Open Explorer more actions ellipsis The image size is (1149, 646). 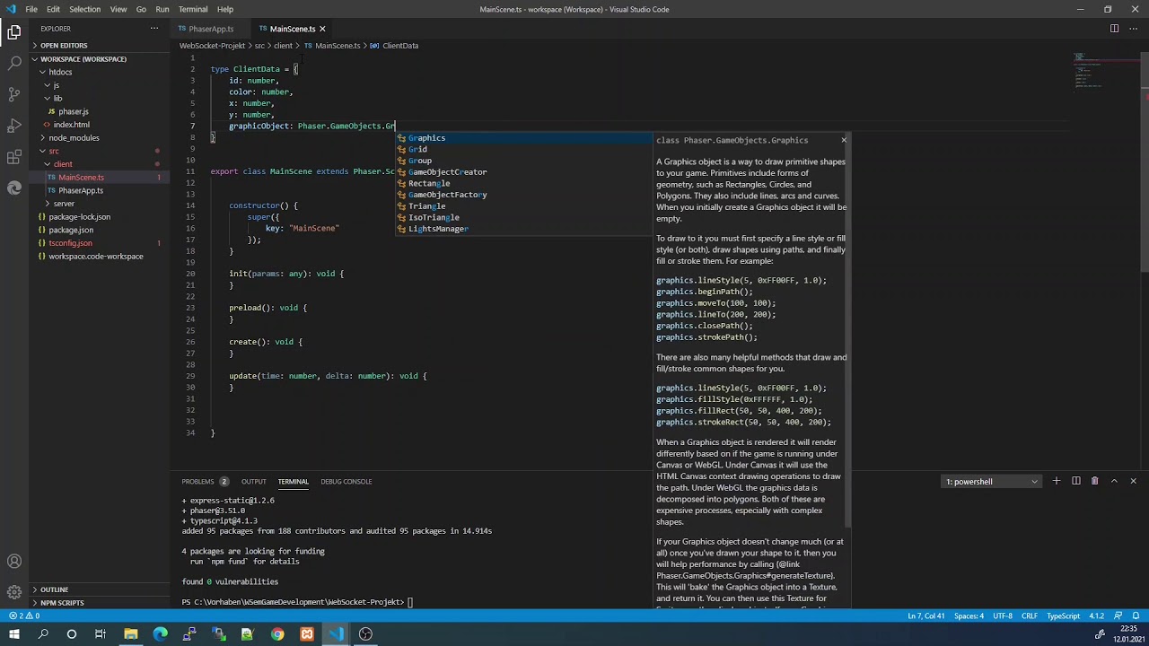(154, 29)
